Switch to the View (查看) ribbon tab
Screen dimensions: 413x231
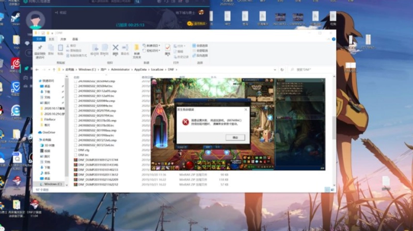75,39
